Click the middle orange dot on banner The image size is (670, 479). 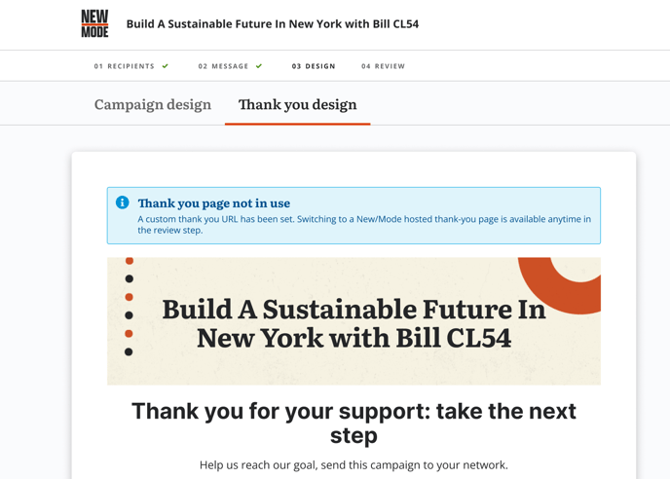click(x=130, y=297)
